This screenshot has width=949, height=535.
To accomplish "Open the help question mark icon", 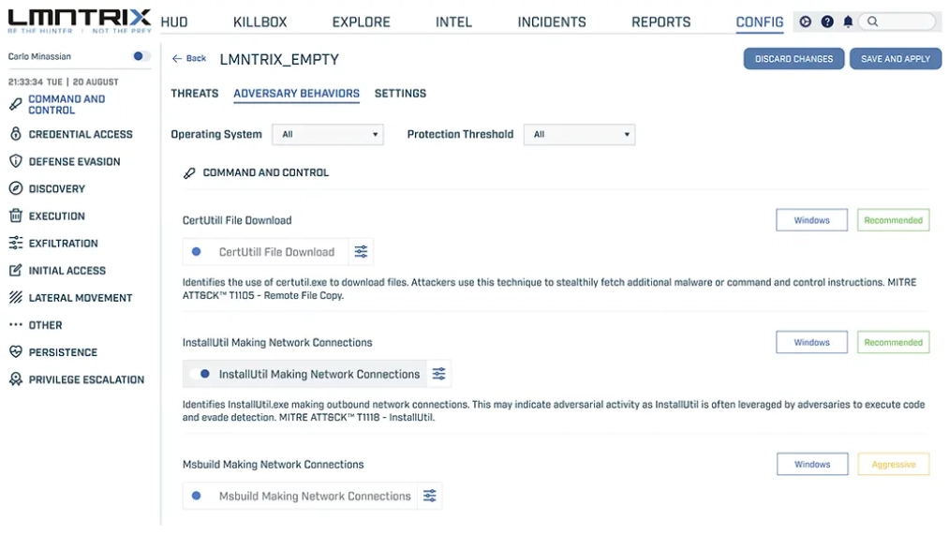I will click(827, 22).
